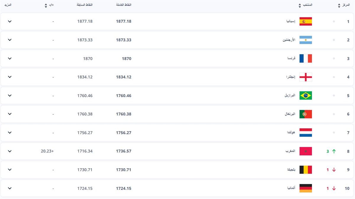
Task: Click the Spain flag icon
Action: coord(306,22)
